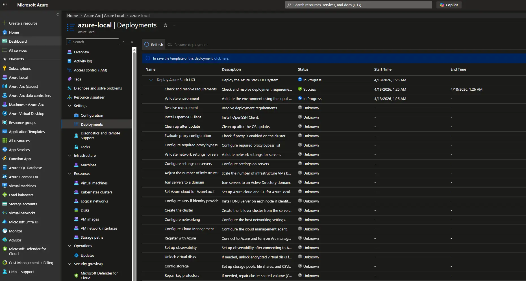Screen dimensions: 526x281
Task: Open the Locks settings item
Action: (x=85, y=147)
